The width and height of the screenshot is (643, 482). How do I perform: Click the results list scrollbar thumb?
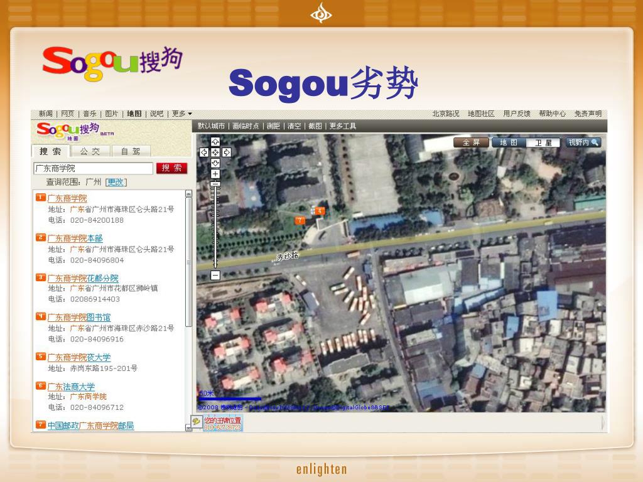188,262
